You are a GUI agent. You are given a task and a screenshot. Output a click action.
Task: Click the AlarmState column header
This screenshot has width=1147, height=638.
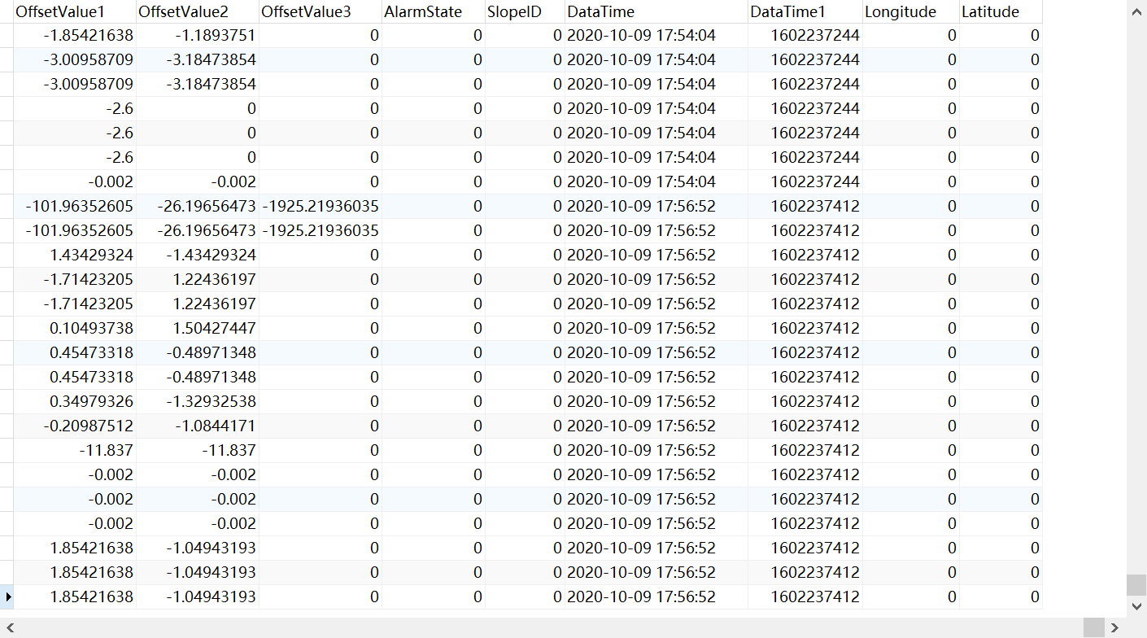(x=434, y=11)
